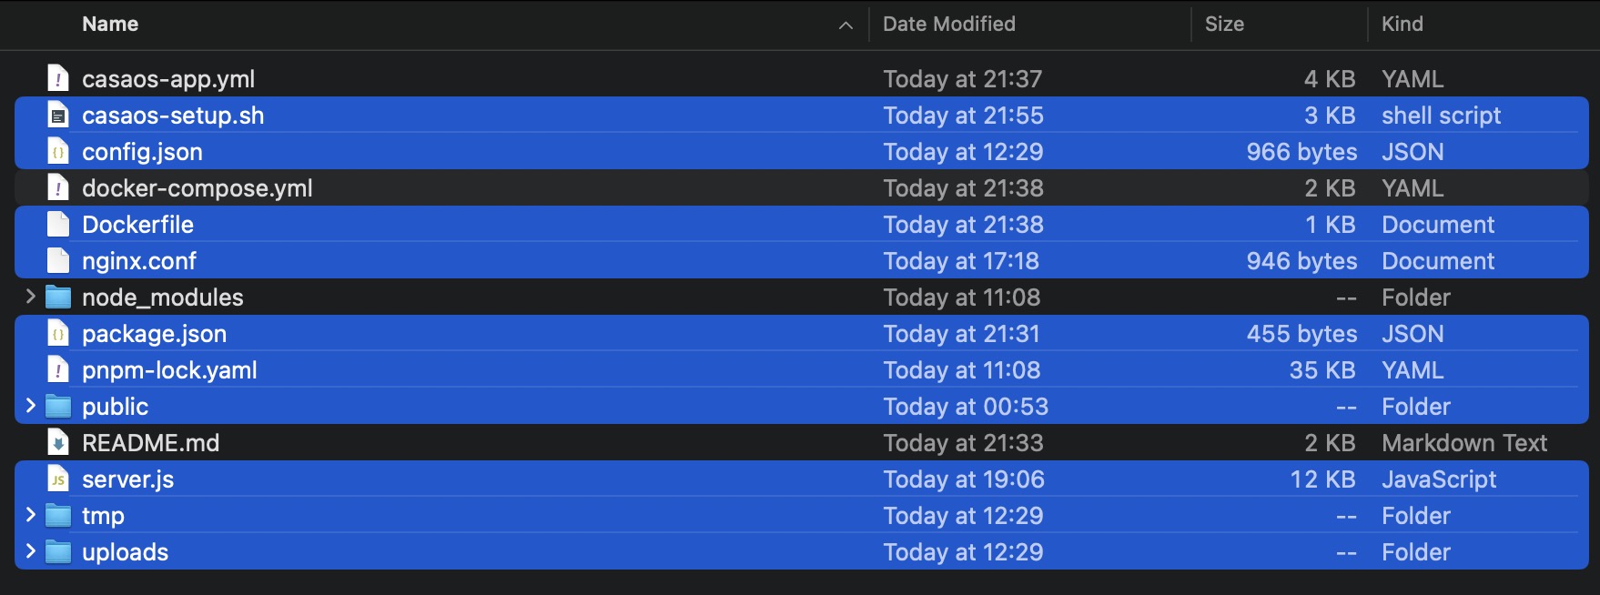Image resolution: width=1600 pixels, height=595 pixels.
Task: Sort files by Name column header
Action: pos(110,25)
